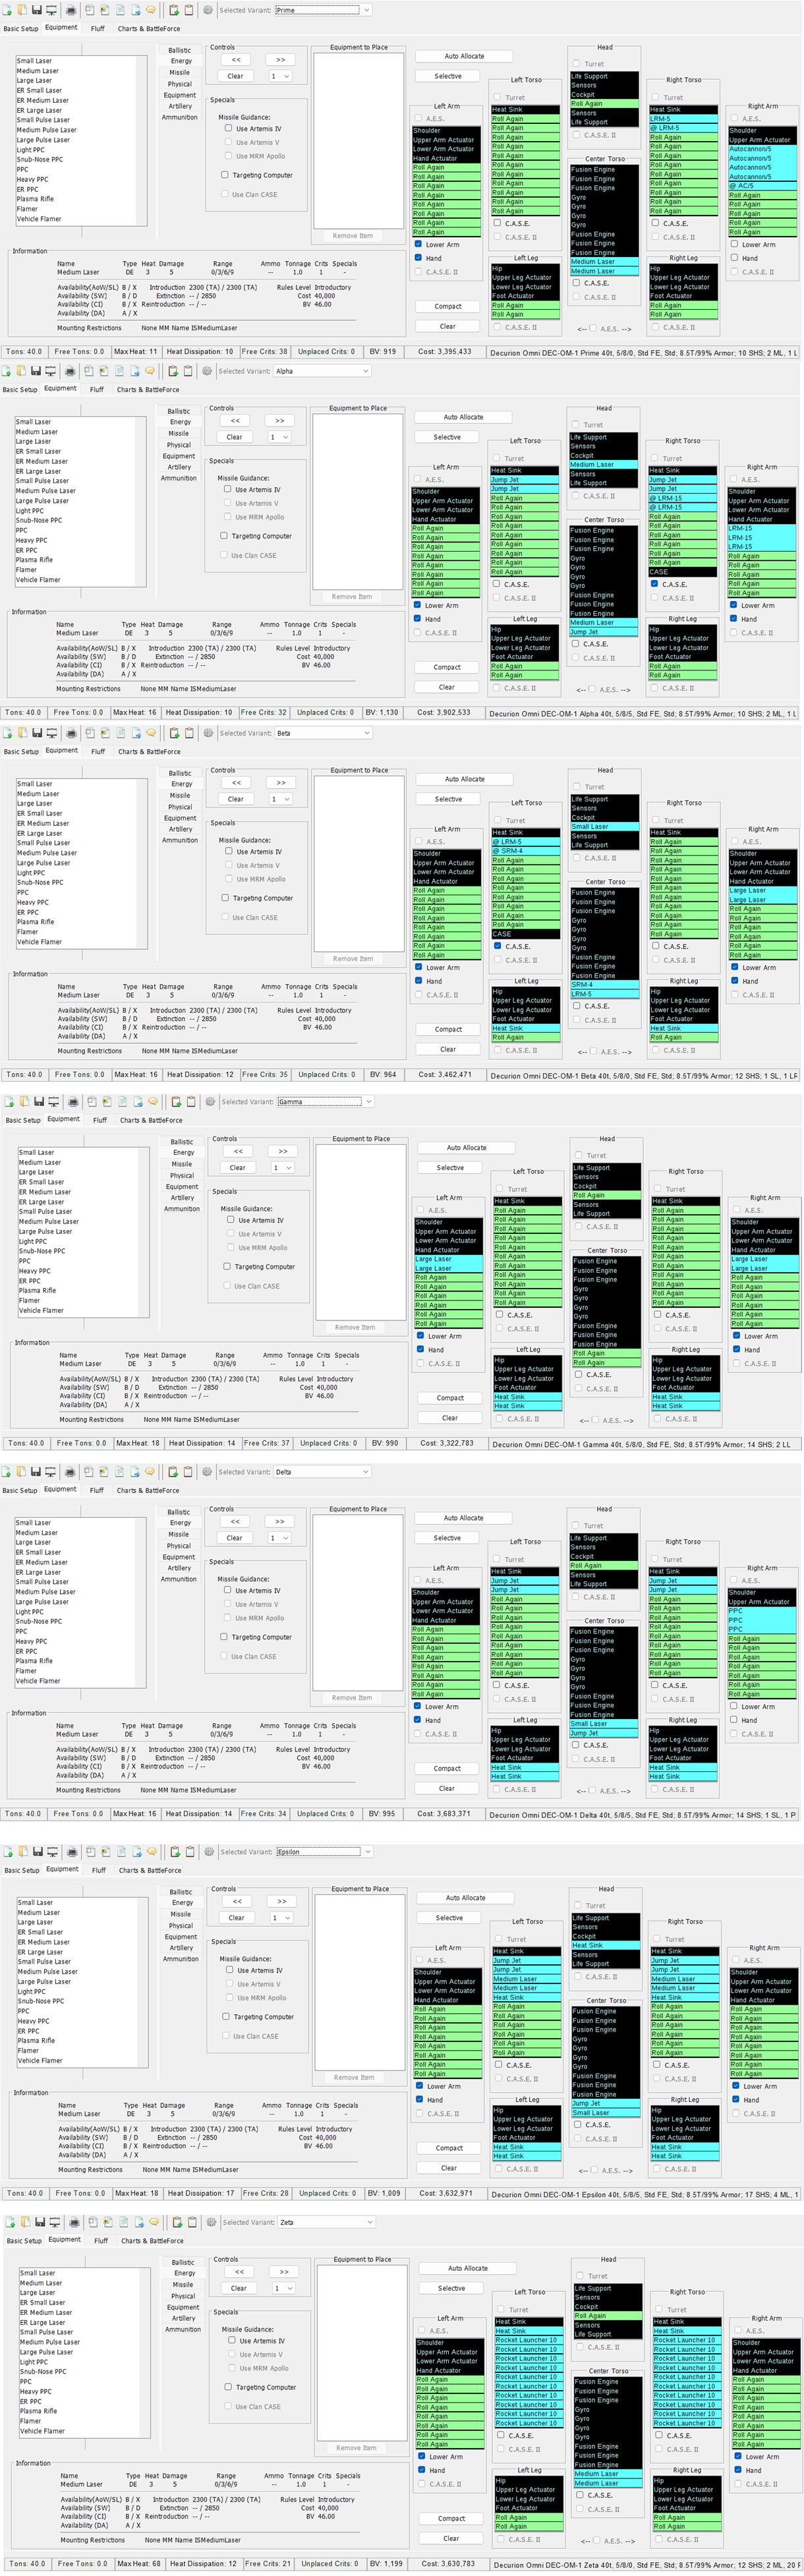Open Selected Variant dropdown showing Epsilon
804x2576 pixels.
coord(323,1852)
